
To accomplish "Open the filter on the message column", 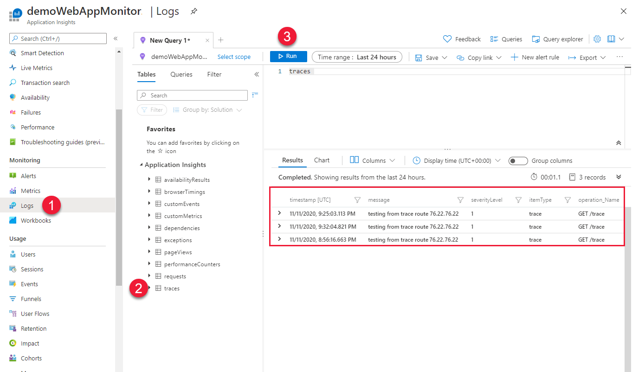I will (460, 199).
